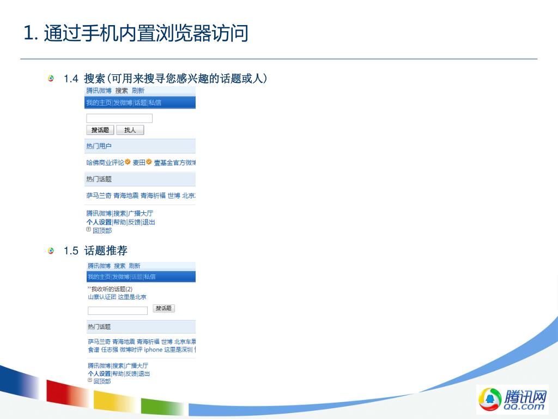Open hot user 麦田
The image size is (558, 419).
tap(139, 163)
